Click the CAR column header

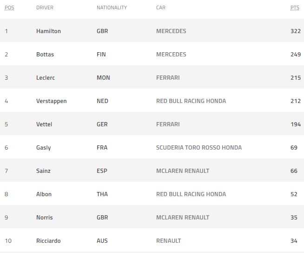click(161, 8)
